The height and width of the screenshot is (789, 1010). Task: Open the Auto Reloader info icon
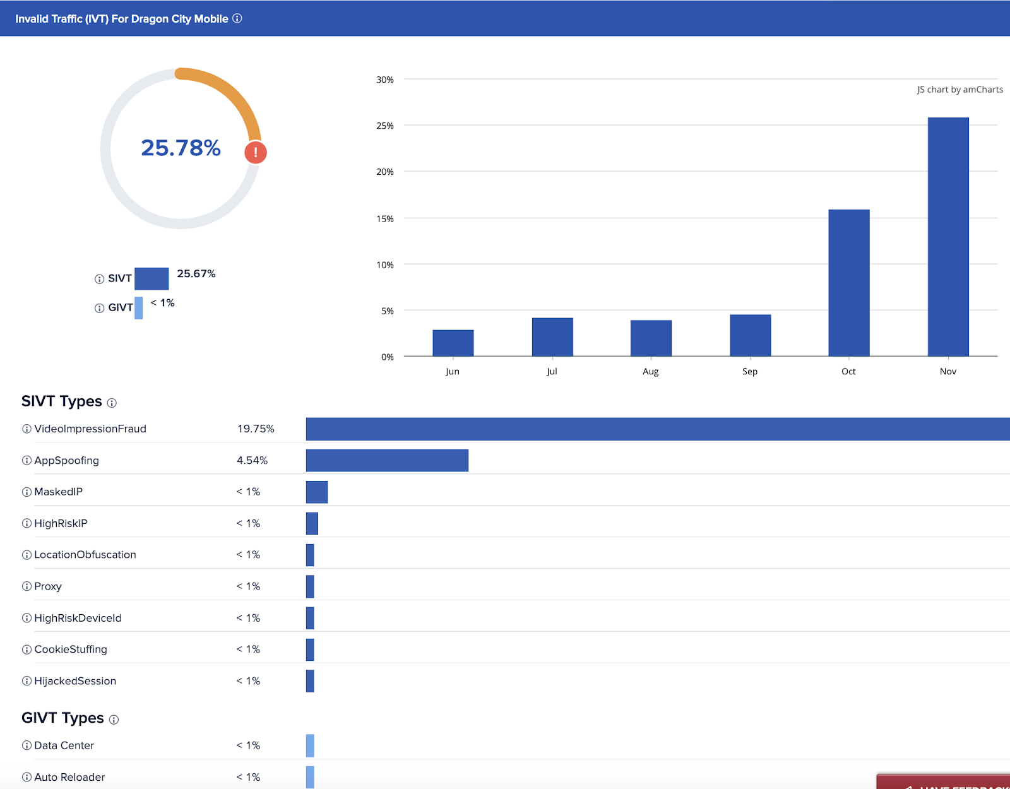pos(27,777)
